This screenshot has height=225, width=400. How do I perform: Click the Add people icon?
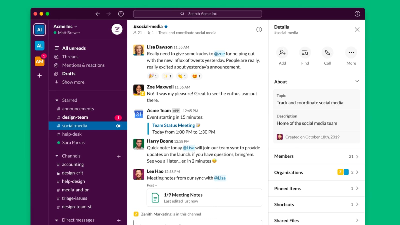coord(282,53)
